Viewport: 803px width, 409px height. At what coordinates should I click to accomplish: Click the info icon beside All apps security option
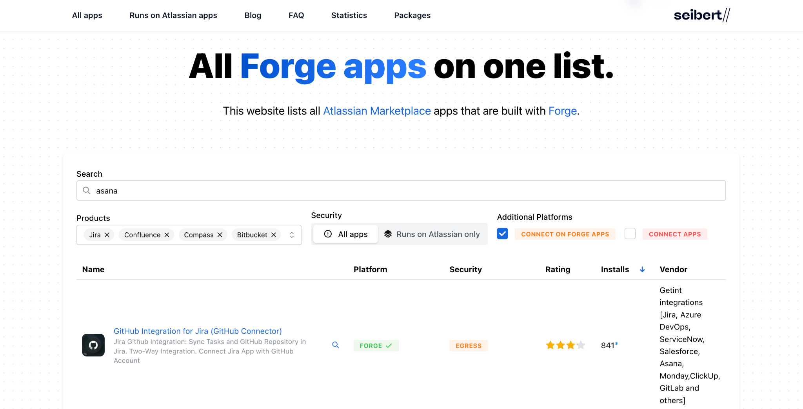pyautogui.click(x=328, y=234)
